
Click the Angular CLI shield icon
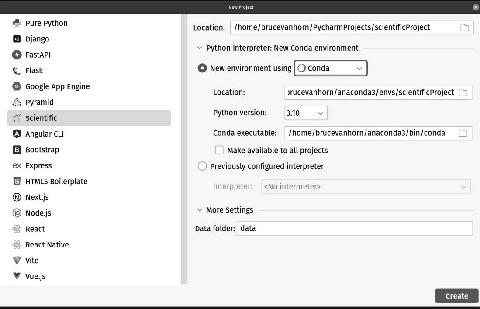pos(17,134)
